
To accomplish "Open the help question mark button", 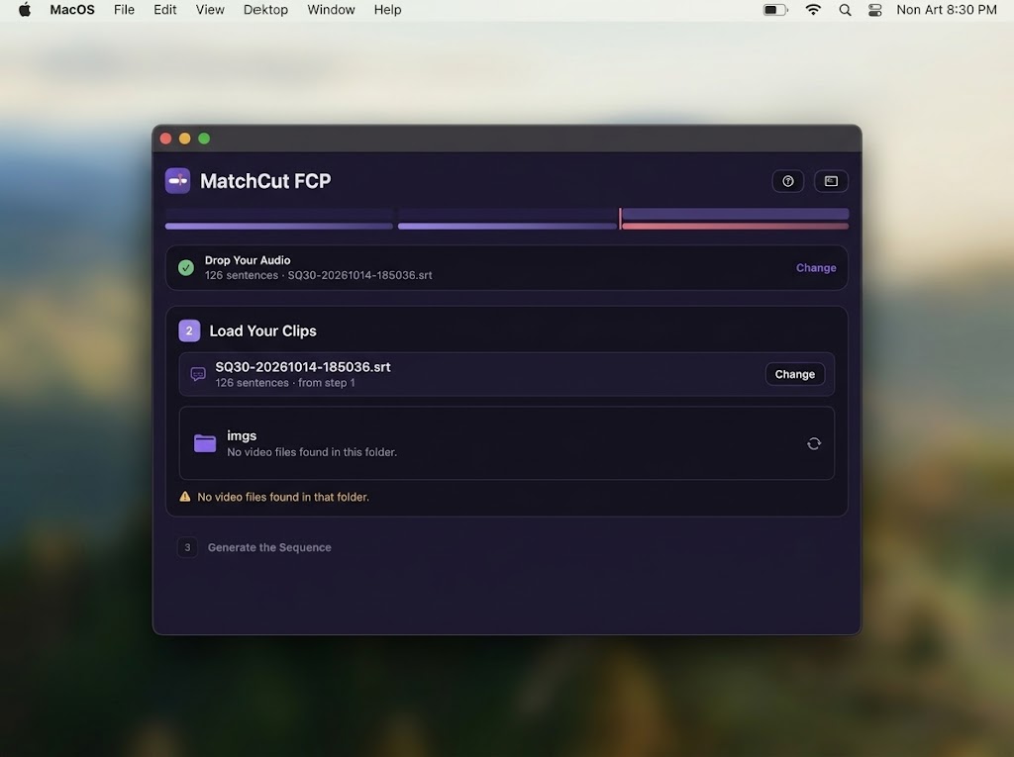I will click(787, 181).
